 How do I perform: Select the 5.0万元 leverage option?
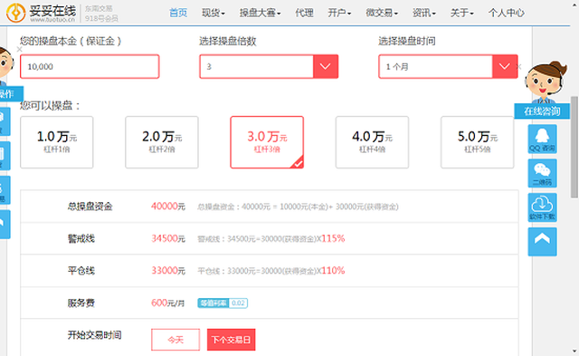(477, 142)
